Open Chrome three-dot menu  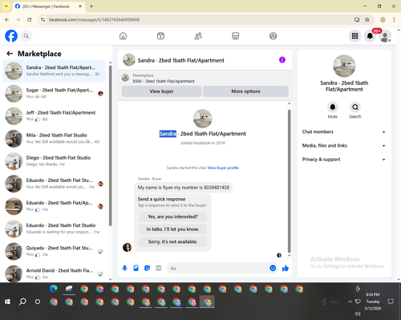(x=394, y=19)
